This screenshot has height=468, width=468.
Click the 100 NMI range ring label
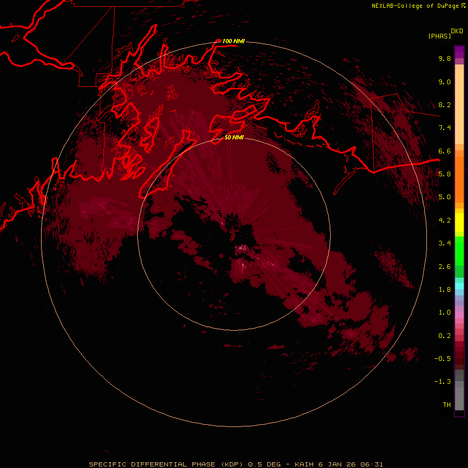tap(233, 41)
